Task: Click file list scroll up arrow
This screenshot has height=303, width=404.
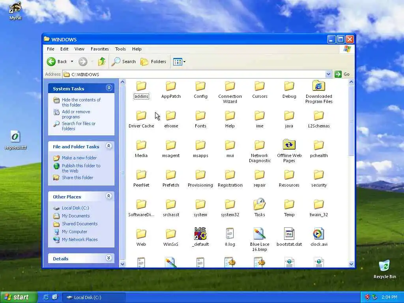Action: [351, 82]
